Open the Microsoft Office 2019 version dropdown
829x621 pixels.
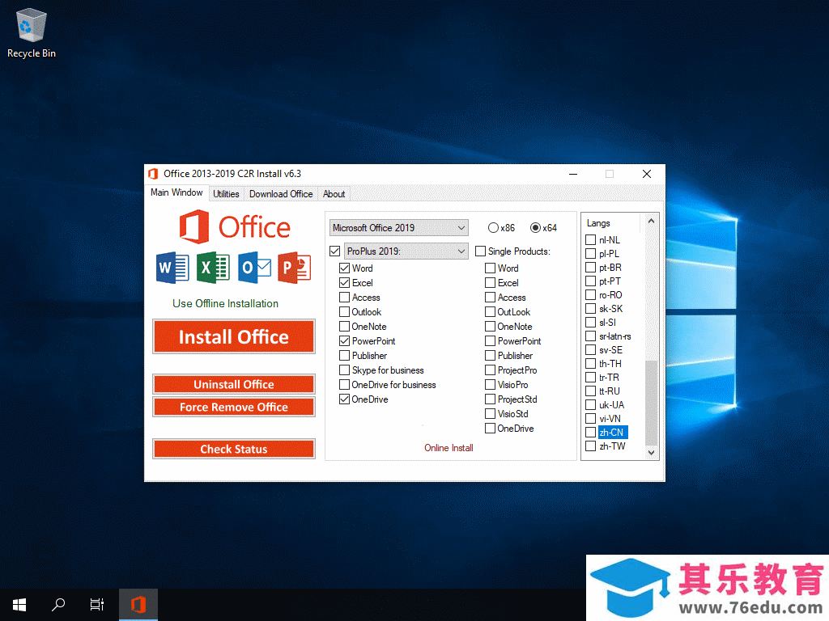398,227
